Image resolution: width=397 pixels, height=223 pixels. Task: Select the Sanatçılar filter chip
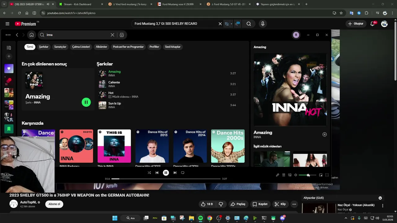point(60,47)
